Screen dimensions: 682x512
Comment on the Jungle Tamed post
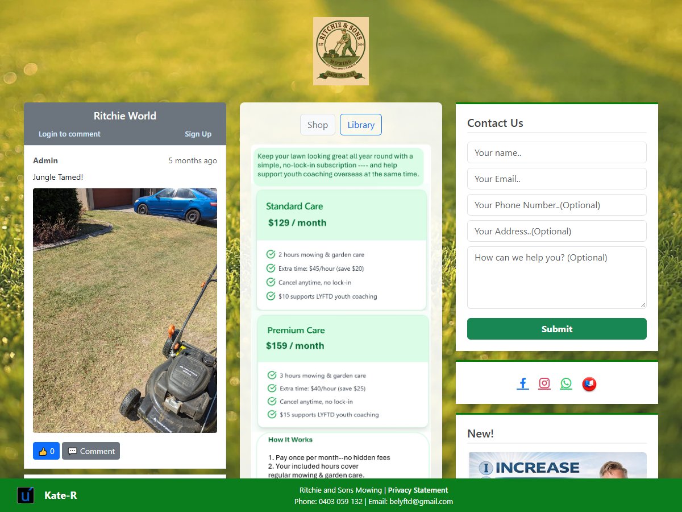pos(91,451)
